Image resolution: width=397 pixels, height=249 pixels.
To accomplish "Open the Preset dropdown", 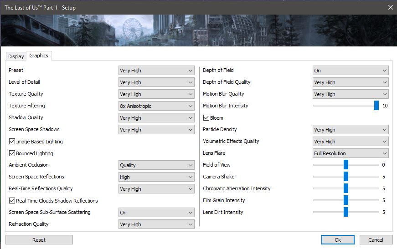I will coord(156,71).
